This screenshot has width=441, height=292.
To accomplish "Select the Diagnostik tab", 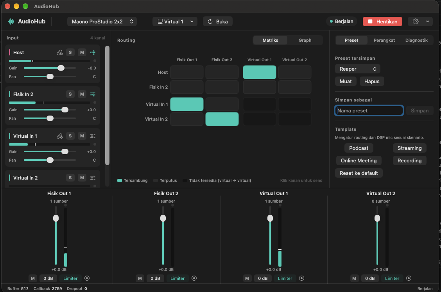I will (416, 40).
